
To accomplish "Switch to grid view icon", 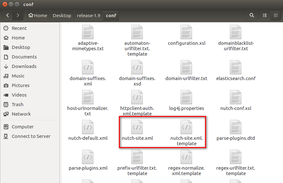I will (276, 16).
